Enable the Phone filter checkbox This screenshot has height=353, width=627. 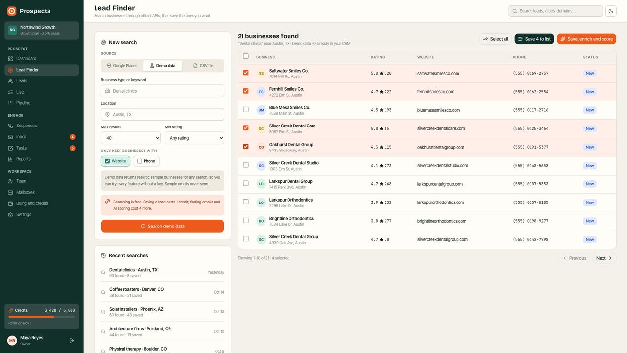coord(140,161)
